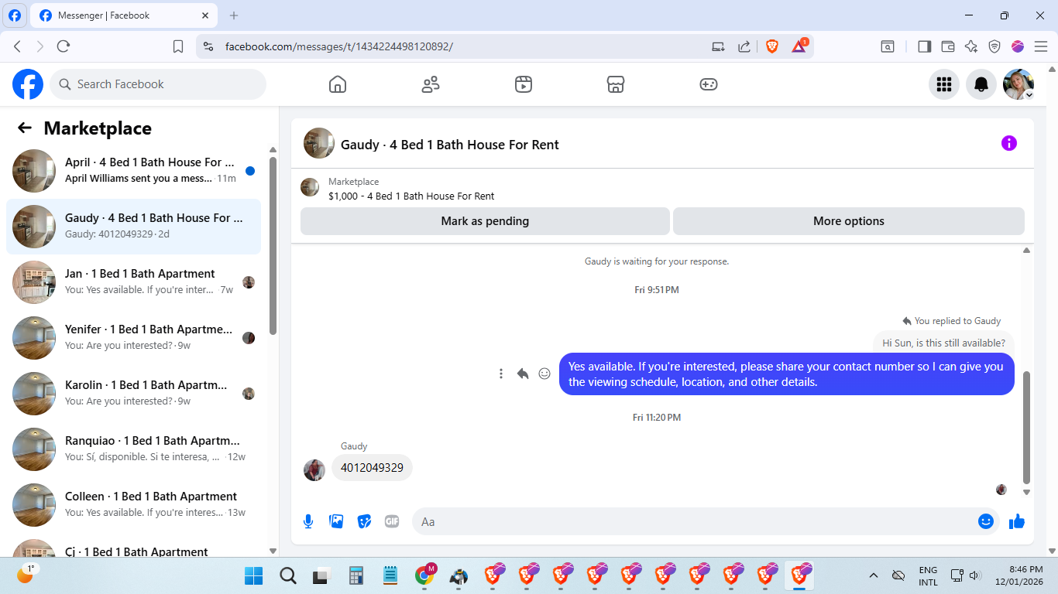Choose a GIF icon
The width and height of the screenshot is (1058, 594).
point(392,521)
